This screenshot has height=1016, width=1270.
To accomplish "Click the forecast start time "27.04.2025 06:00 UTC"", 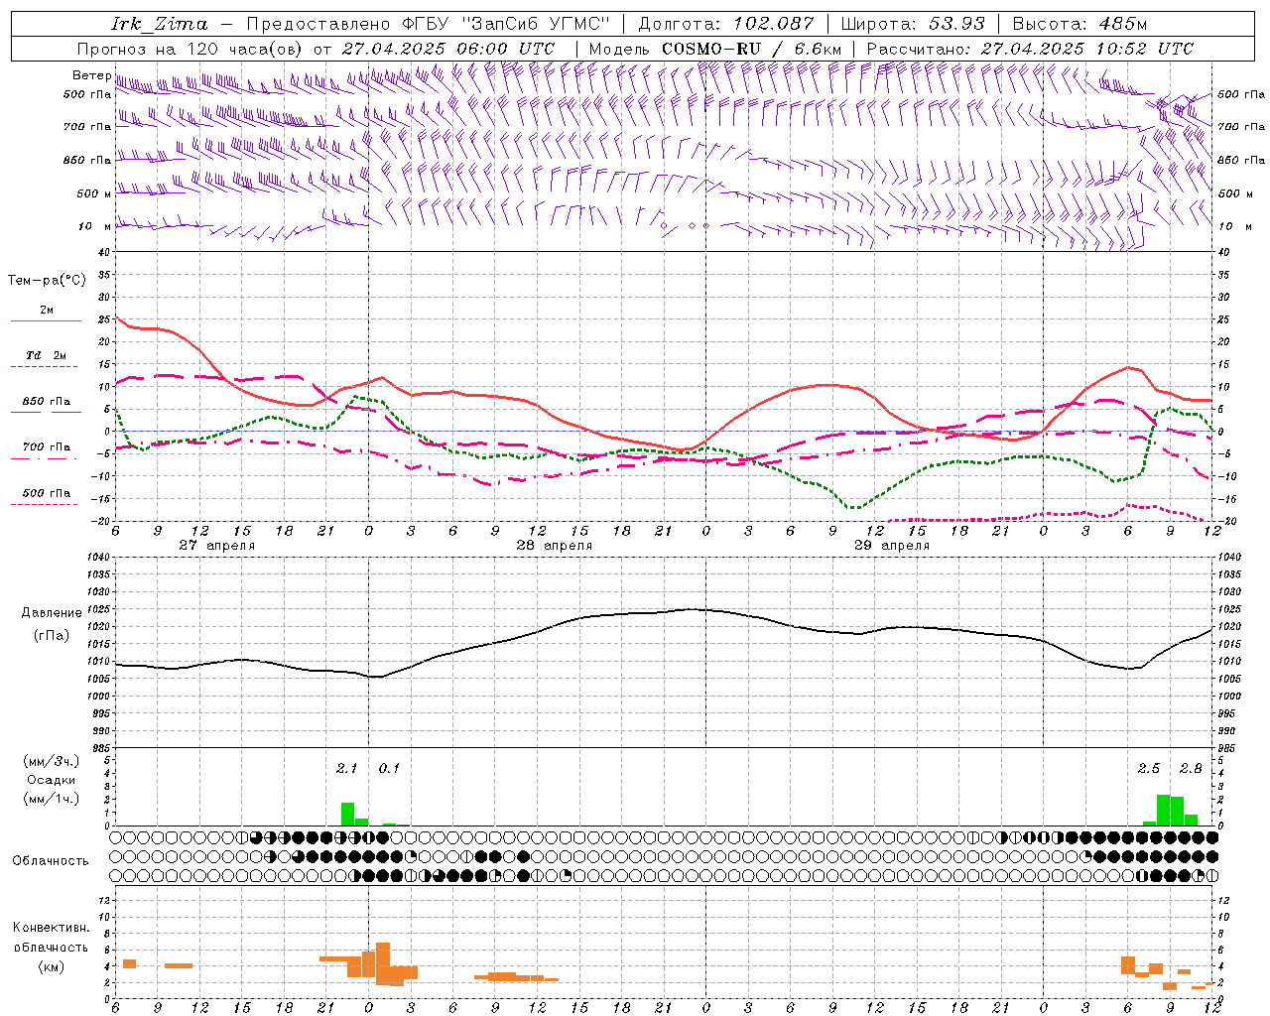I will pyautogui.click(x=448, y=49).
